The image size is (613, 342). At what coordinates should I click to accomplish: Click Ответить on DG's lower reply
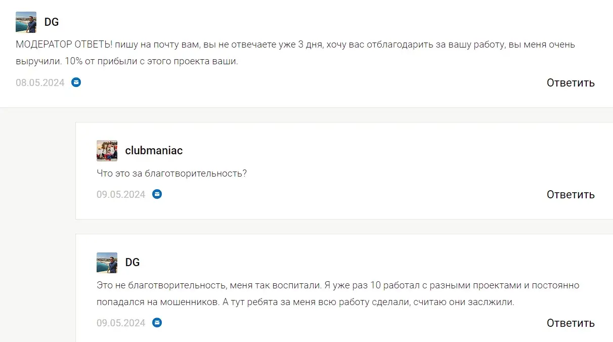571,322
